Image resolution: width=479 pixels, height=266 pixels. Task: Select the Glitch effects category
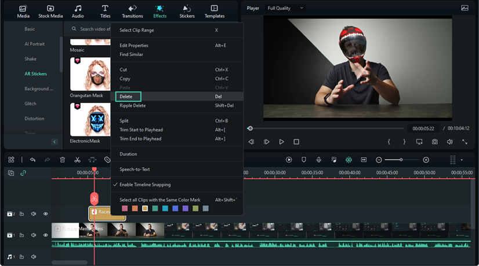pyautogui.click(x=30, y=104)
